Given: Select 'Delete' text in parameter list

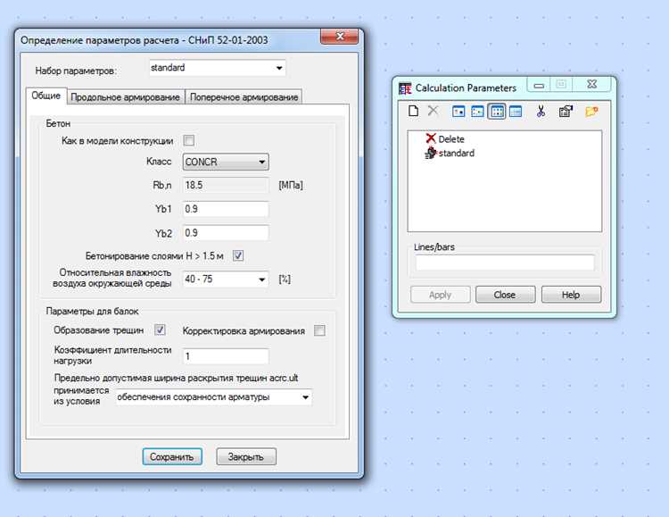Looking at the screenshot, I should pos(451,139).
